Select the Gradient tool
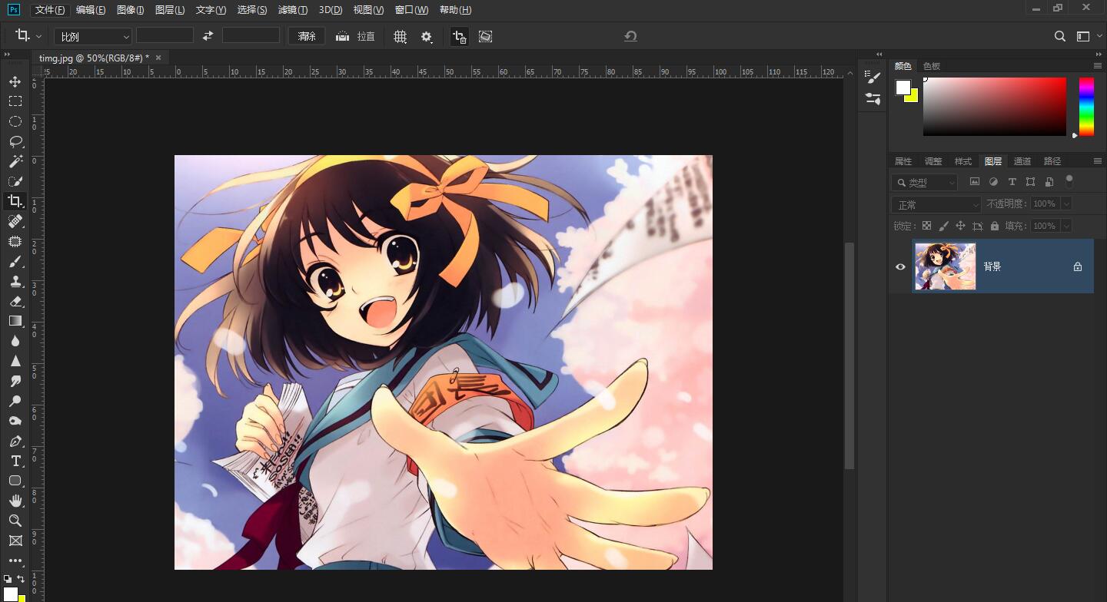The height and width of the screenshot is (602, 1107). click(15, 321)
